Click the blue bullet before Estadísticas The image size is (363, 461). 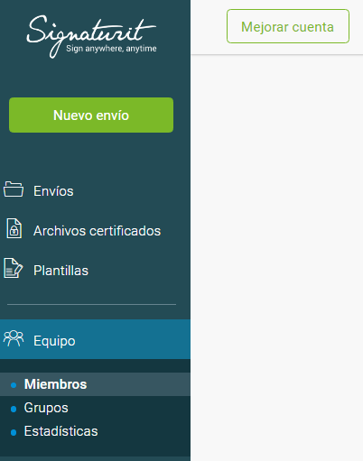pos(14,433)
